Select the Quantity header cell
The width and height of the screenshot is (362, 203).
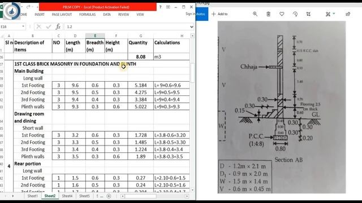tap(140, 46)
